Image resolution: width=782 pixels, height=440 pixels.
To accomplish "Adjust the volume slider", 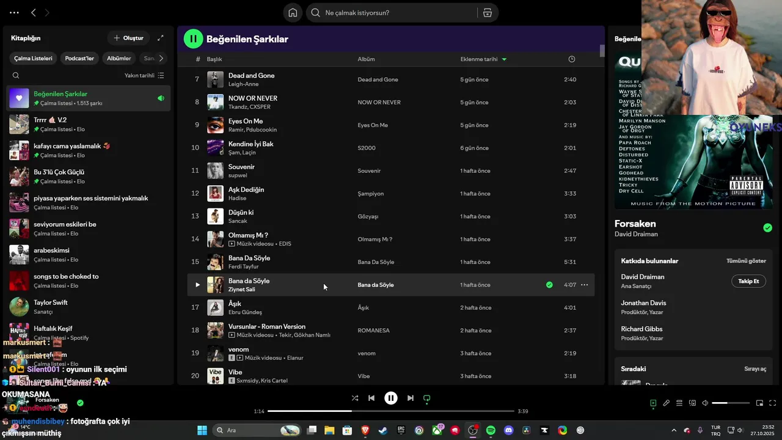I will coord(731,403).
